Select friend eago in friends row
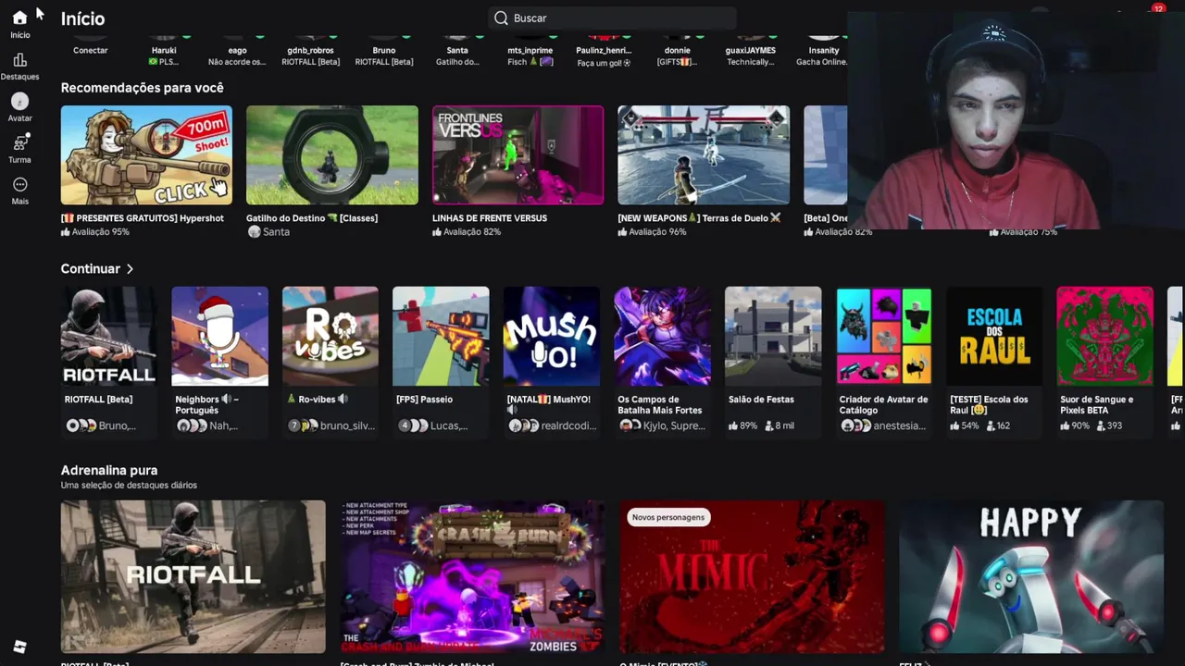 [x=238, y=51]
